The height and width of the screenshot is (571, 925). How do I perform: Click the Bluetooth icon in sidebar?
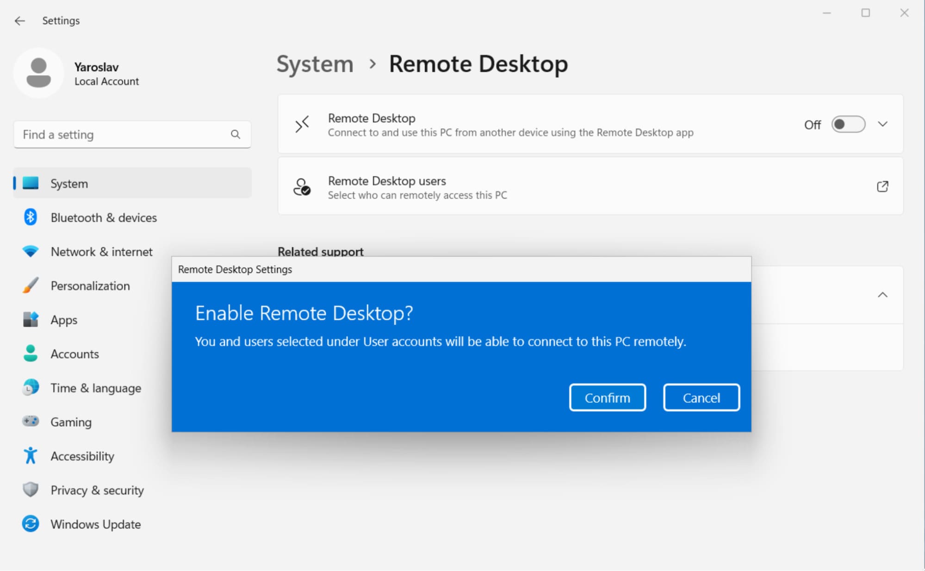coord(31,217)
